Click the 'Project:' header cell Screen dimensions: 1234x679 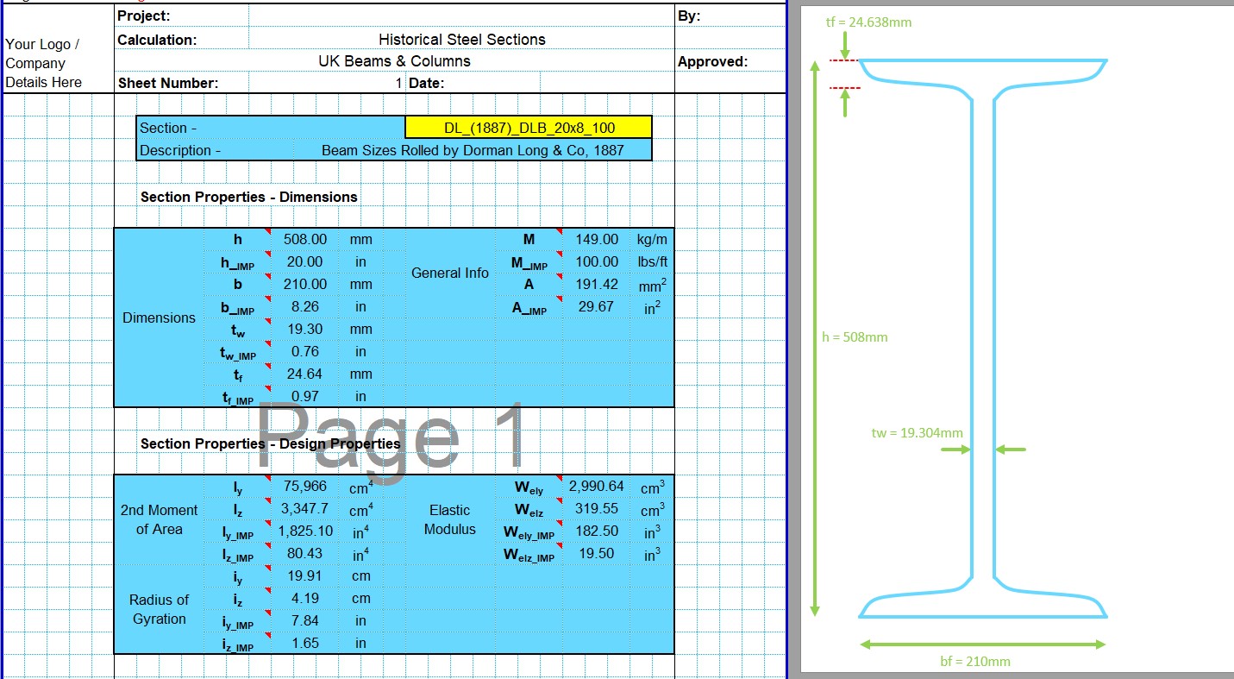[182, 16]
